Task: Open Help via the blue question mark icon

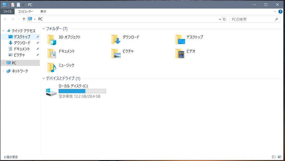Action: coord(280,11)
